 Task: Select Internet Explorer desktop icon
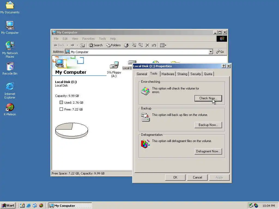tap(10, 90)
